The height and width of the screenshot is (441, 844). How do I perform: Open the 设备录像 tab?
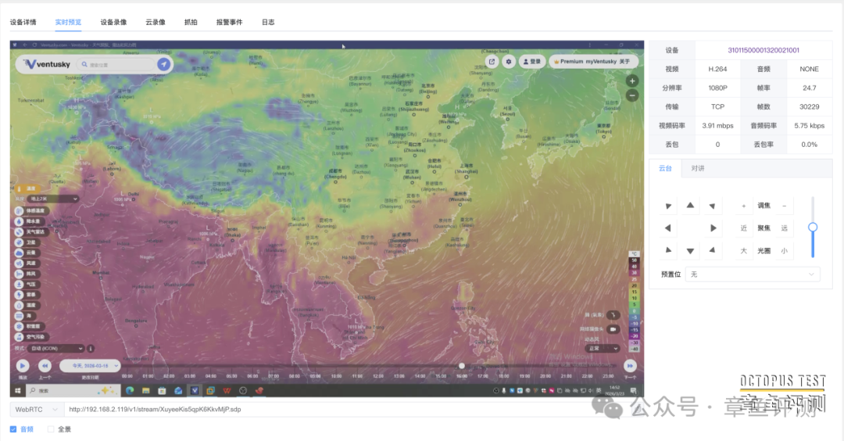tap(113, 22)
